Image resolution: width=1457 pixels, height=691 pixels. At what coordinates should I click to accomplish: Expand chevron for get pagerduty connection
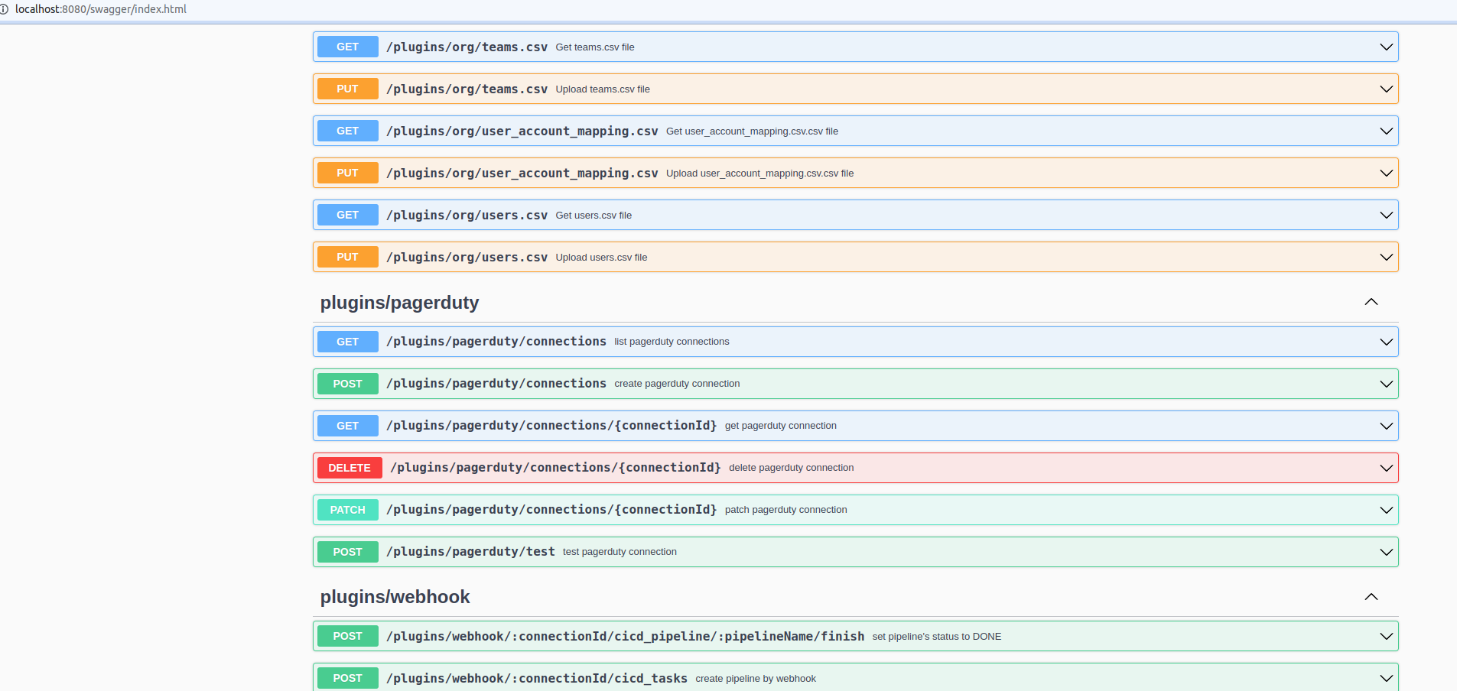point(1386,426)
